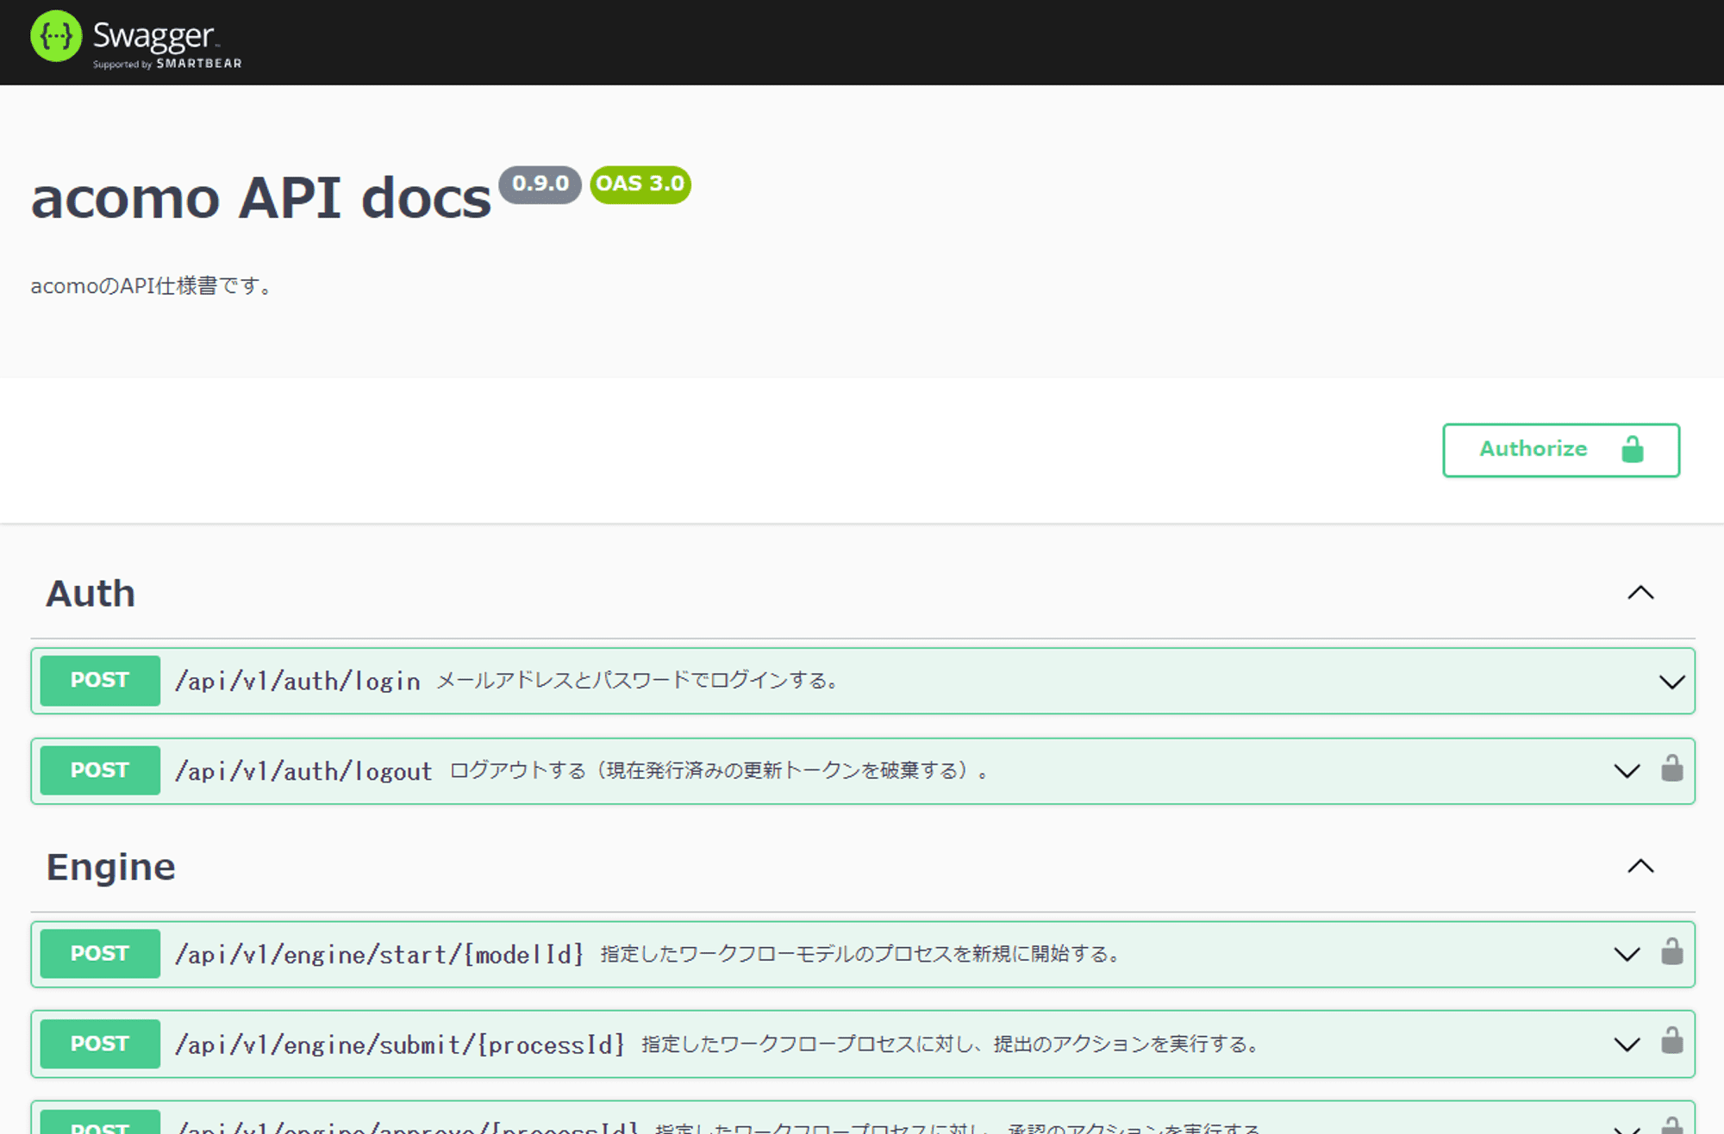Click lock icon on engine approve endpoint

(x=1671, y=1125)
